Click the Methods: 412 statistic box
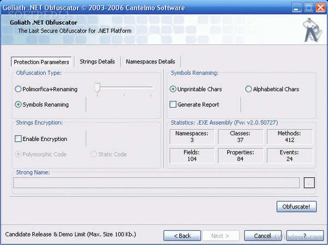328x245 pixels. point(290,136)
